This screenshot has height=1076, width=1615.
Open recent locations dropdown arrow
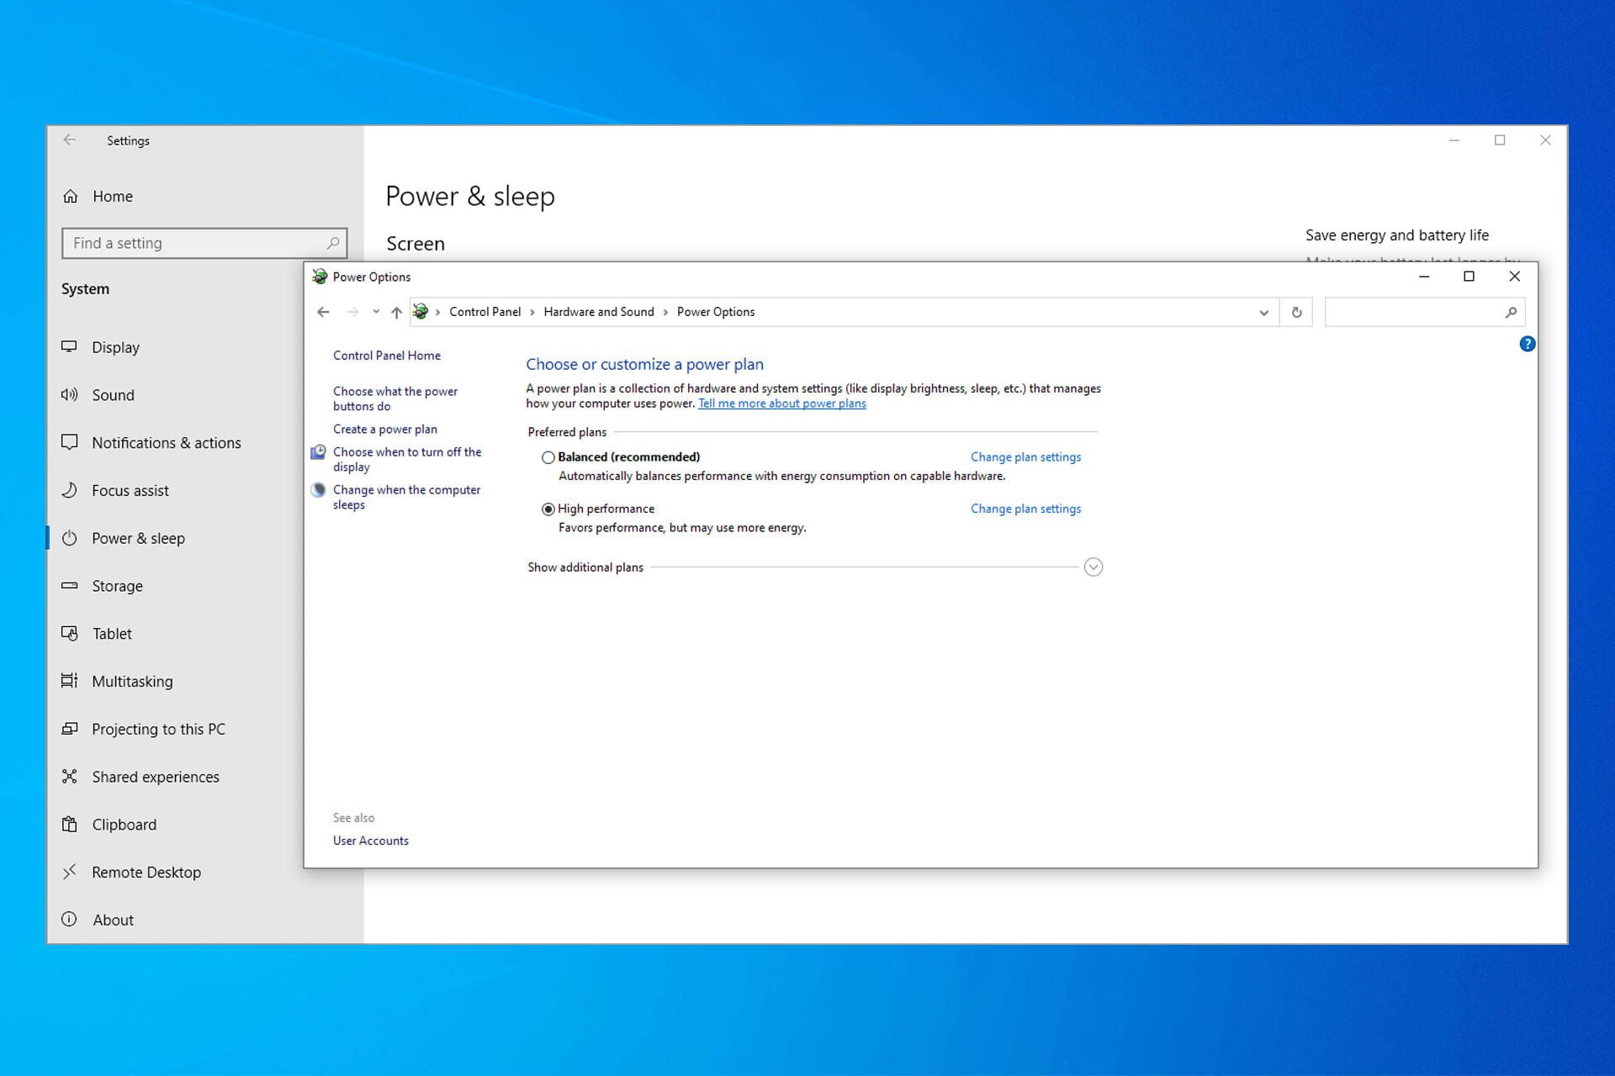(x=376, y=312)
